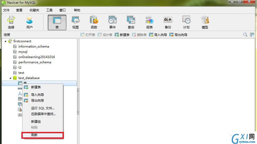Click Import Wizard (导入向导) in object toolbar
This screenshot has width=257, height=144.
tap(158, 35)
